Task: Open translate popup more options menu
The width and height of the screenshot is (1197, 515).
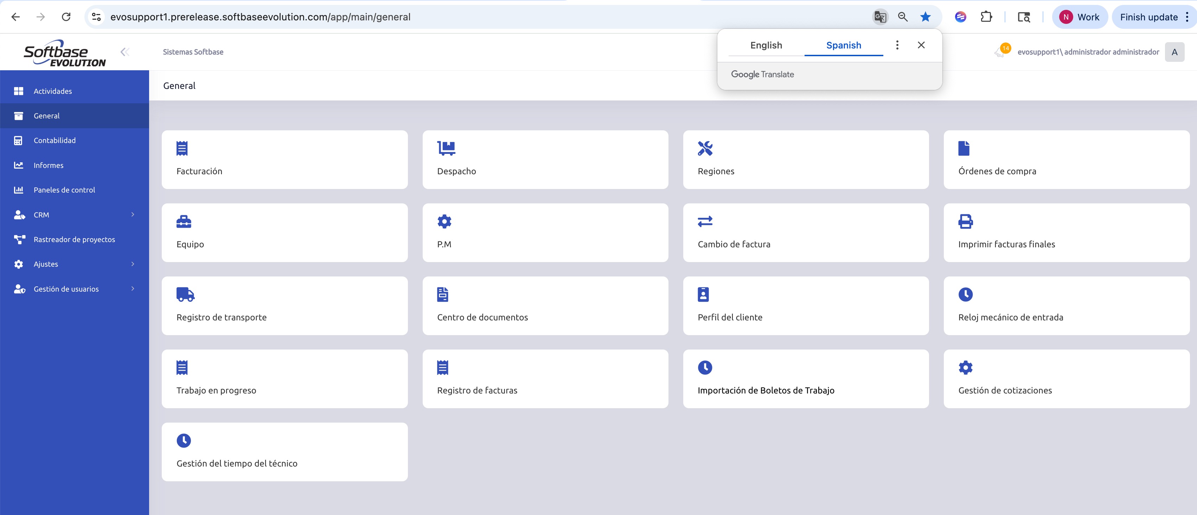Action: click(x=897, y=45)
